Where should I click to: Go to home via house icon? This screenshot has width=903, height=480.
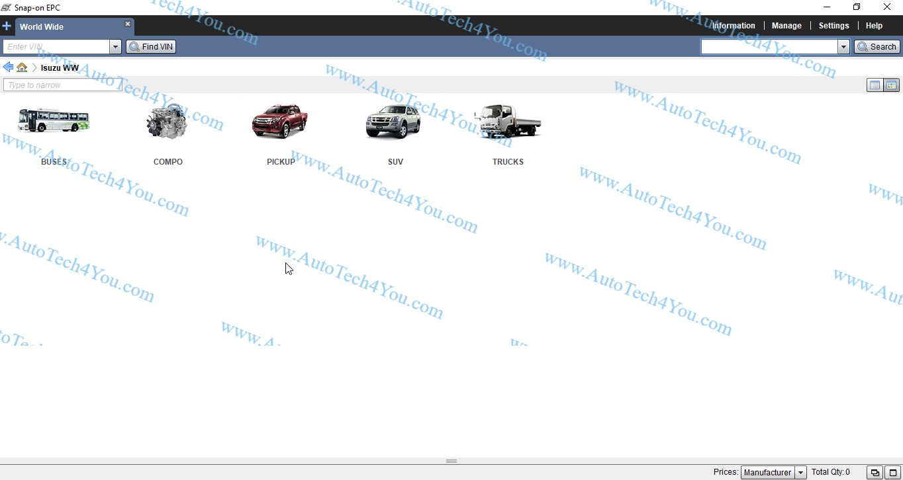[x=22, y=67]
